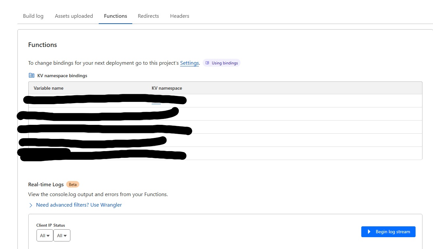Viewport: 433px width, 249px height.
Task: Open the Client IP filter dropdown
Action: [45, 236]
